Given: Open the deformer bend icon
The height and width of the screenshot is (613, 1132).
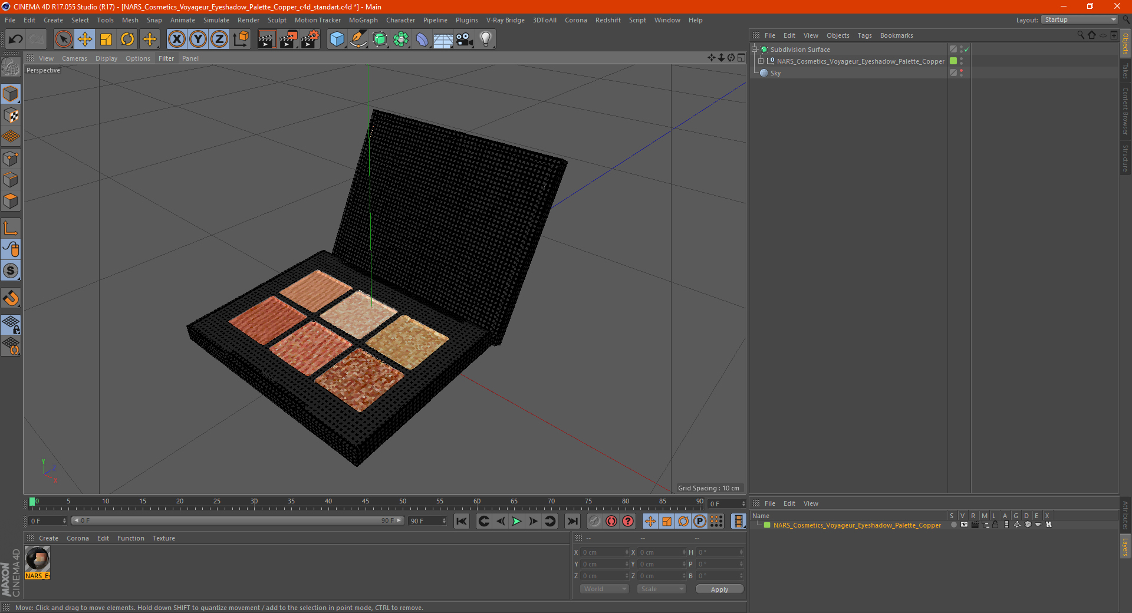Looking at the screenshot, I should click(422, 39).
